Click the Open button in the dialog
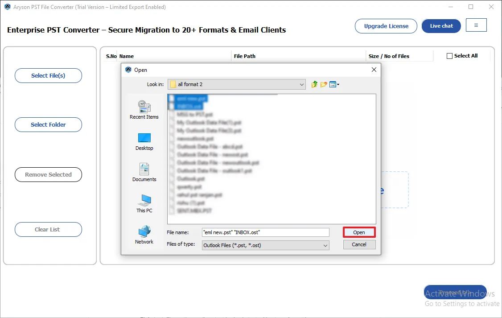 359,232
